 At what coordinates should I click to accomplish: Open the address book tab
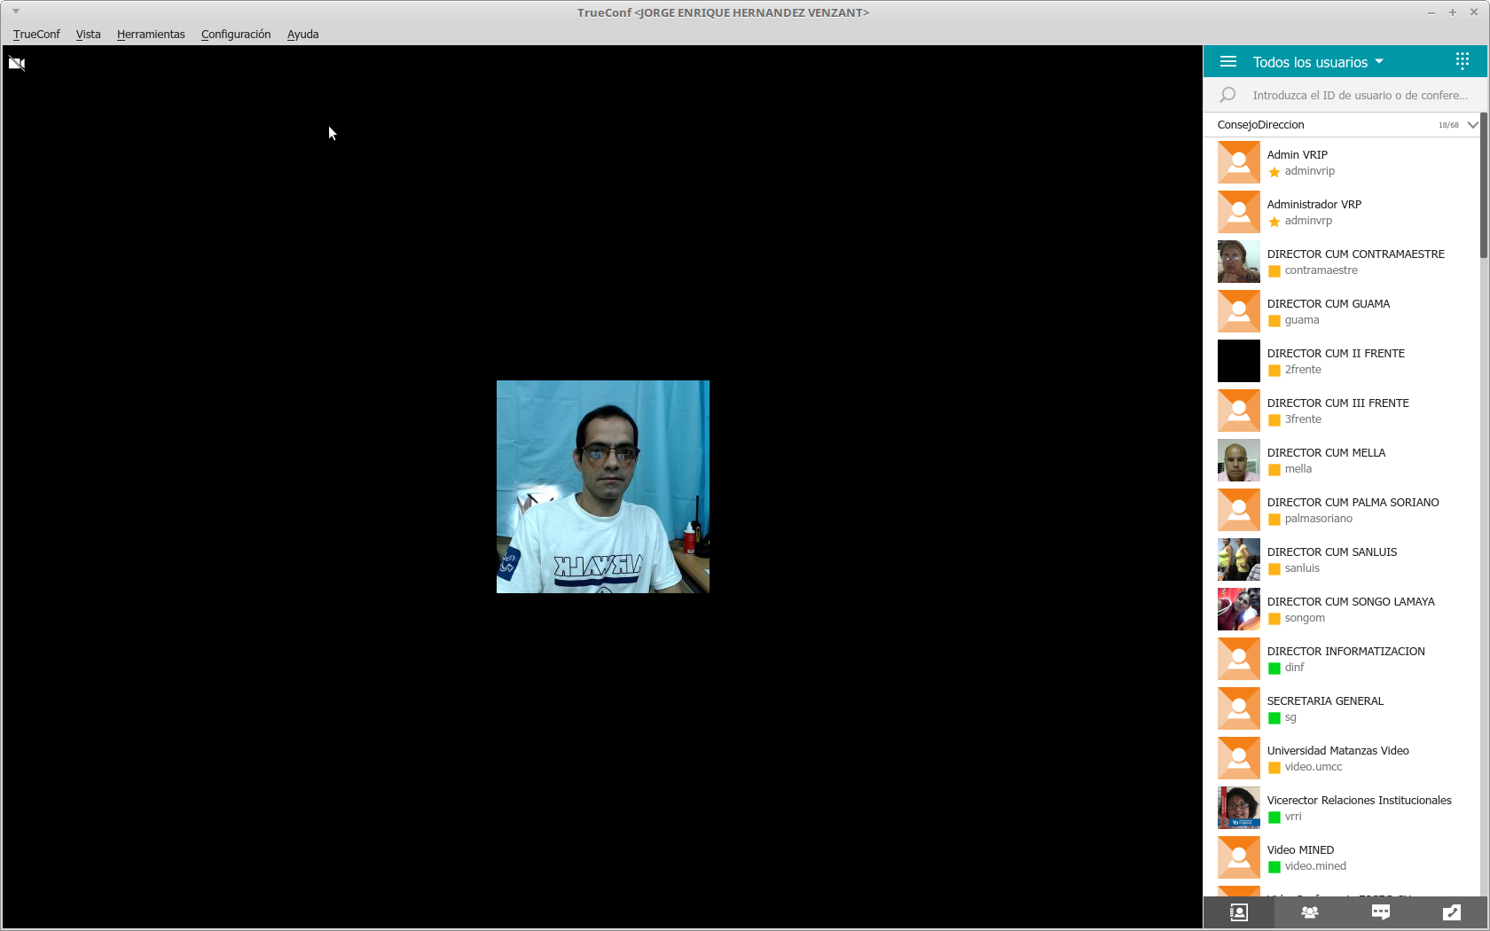[1239, 912]
